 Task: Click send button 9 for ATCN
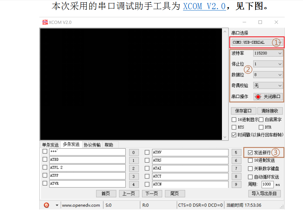(236, 184)
